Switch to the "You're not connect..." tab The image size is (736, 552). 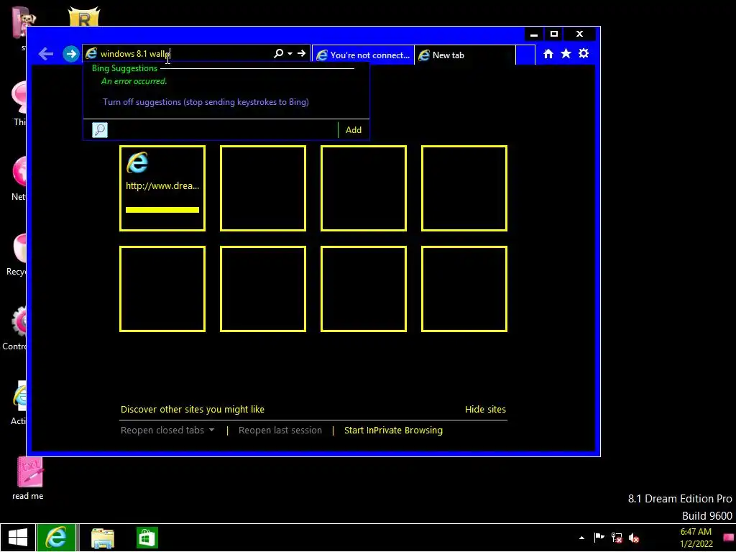tap(363, 55)
